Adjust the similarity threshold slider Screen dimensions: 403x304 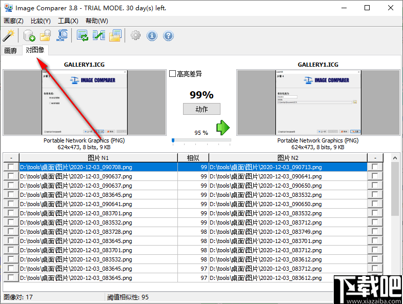[173, 140]
